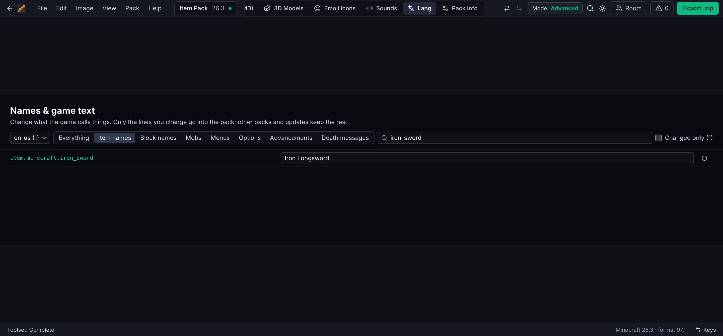This screenshot has width=723, height=336.
Task: Select the Advancements filter
Action: [291, 138]
